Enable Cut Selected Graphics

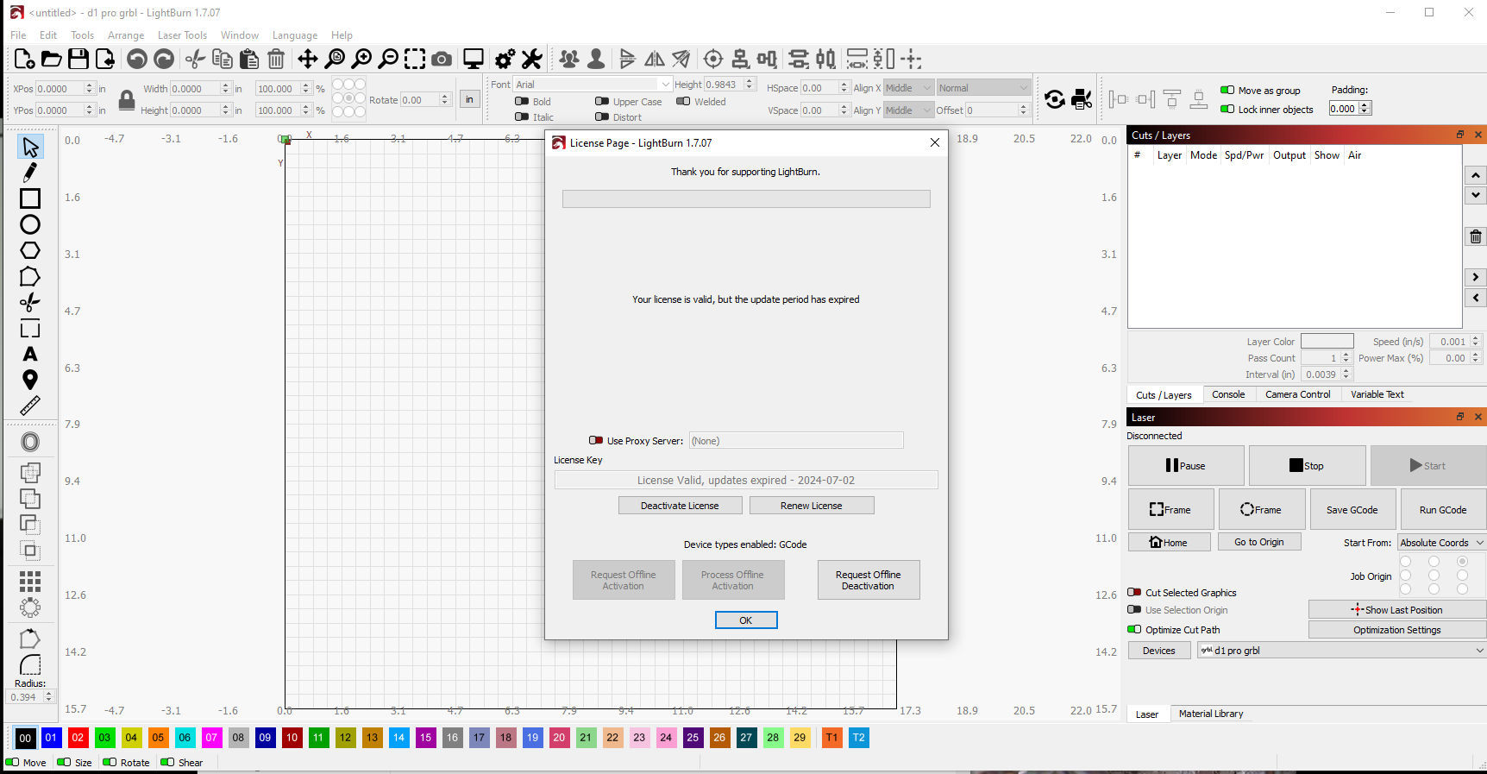[x=1134, y=592]
